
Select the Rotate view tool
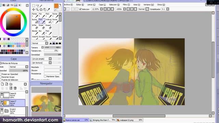pyautogui.click(x=41, y=10)
